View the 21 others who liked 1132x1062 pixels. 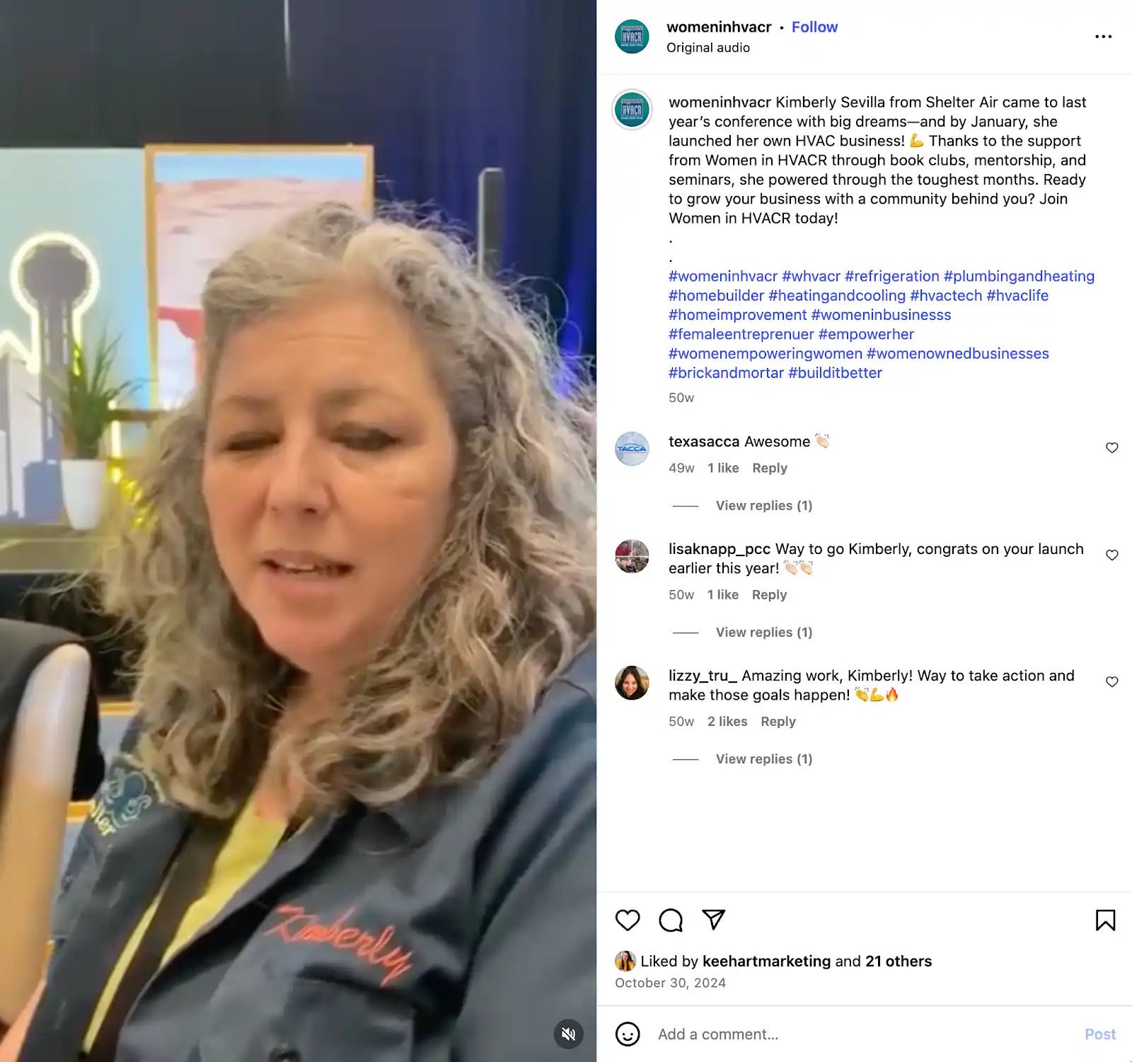point(899,961)
